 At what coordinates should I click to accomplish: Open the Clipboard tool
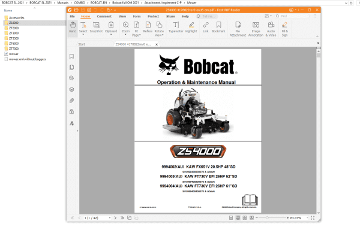[x=111, y=28]
